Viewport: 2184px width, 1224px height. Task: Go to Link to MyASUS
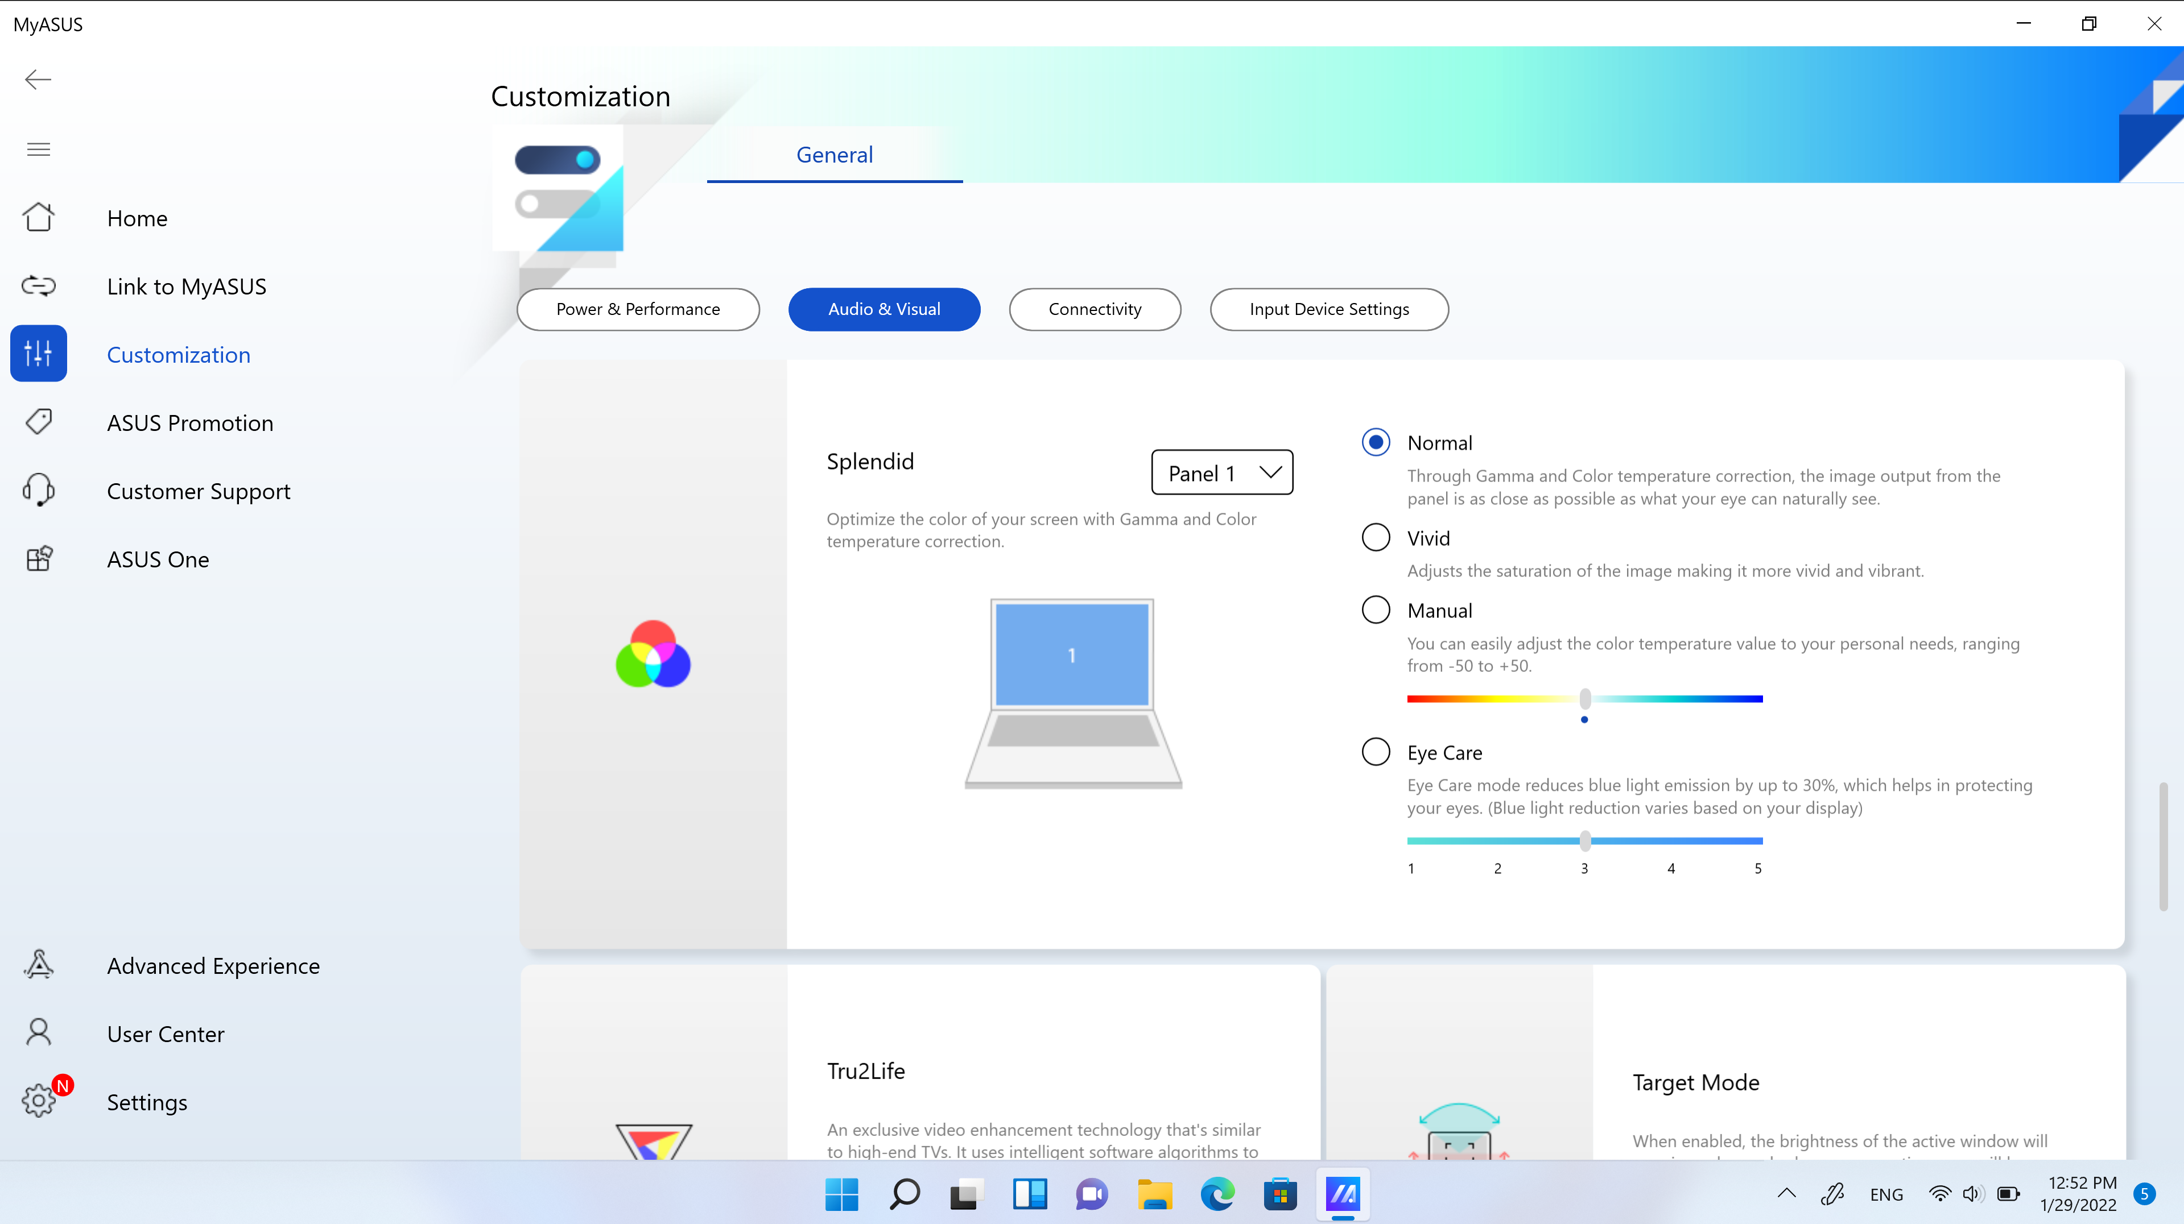coord(187,287)
